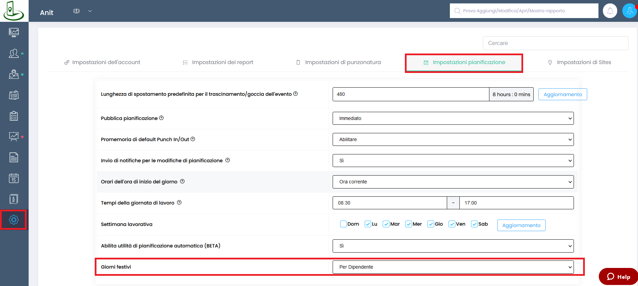Toggle the Gio checkbox
This screenshot has height=286, width=638.
[431, 224]
